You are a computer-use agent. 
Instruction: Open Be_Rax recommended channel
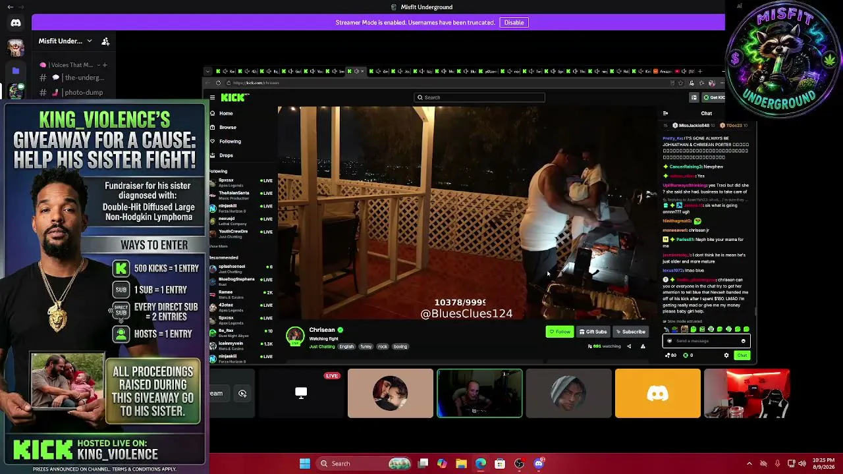(x=241, y=332)
